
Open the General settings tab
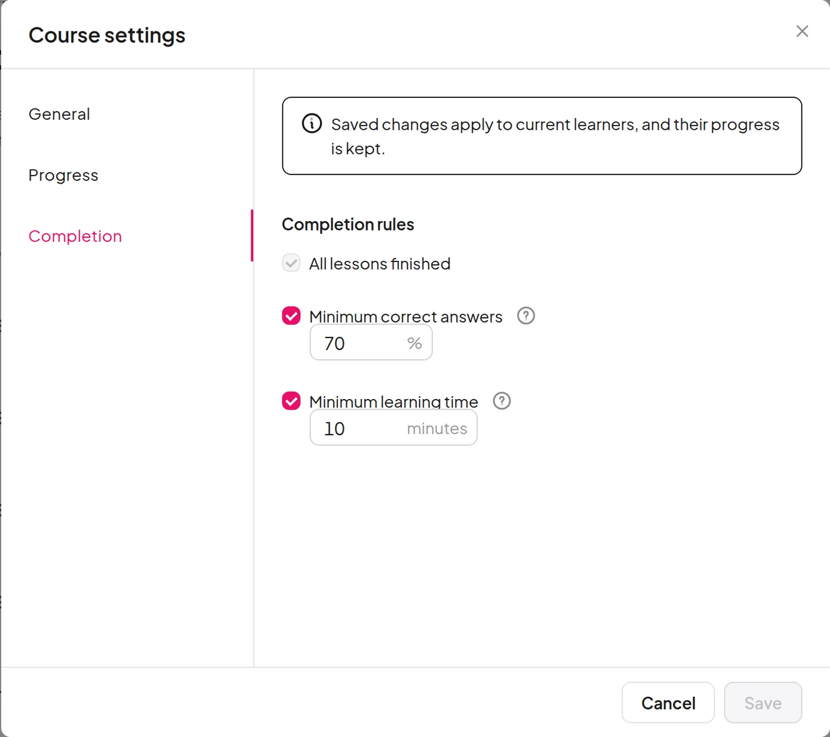coord(59,114)
